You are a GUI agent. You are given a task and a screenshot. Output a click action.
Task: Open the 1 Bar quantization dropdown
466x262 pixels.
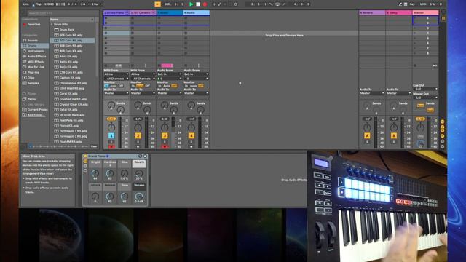97,4
